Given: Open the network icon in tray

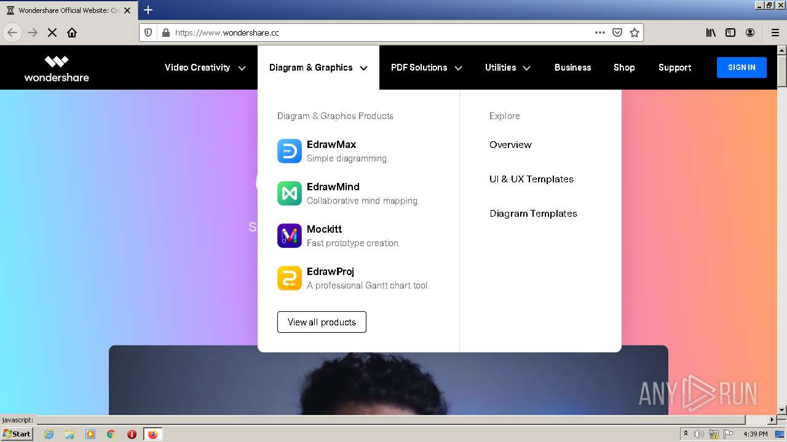Looking at the screenshot, I should [713, 434].
